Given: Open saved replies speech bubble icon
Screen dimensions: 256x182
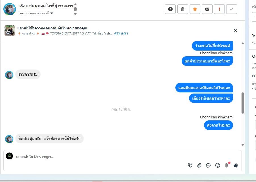Looking at the screenshot, I should pos(208,165).
